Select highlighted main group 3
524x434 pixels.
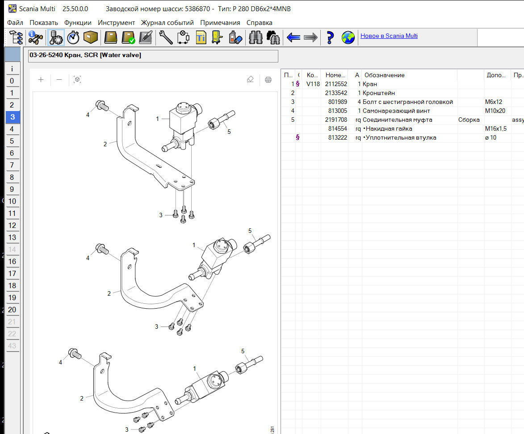13,117
